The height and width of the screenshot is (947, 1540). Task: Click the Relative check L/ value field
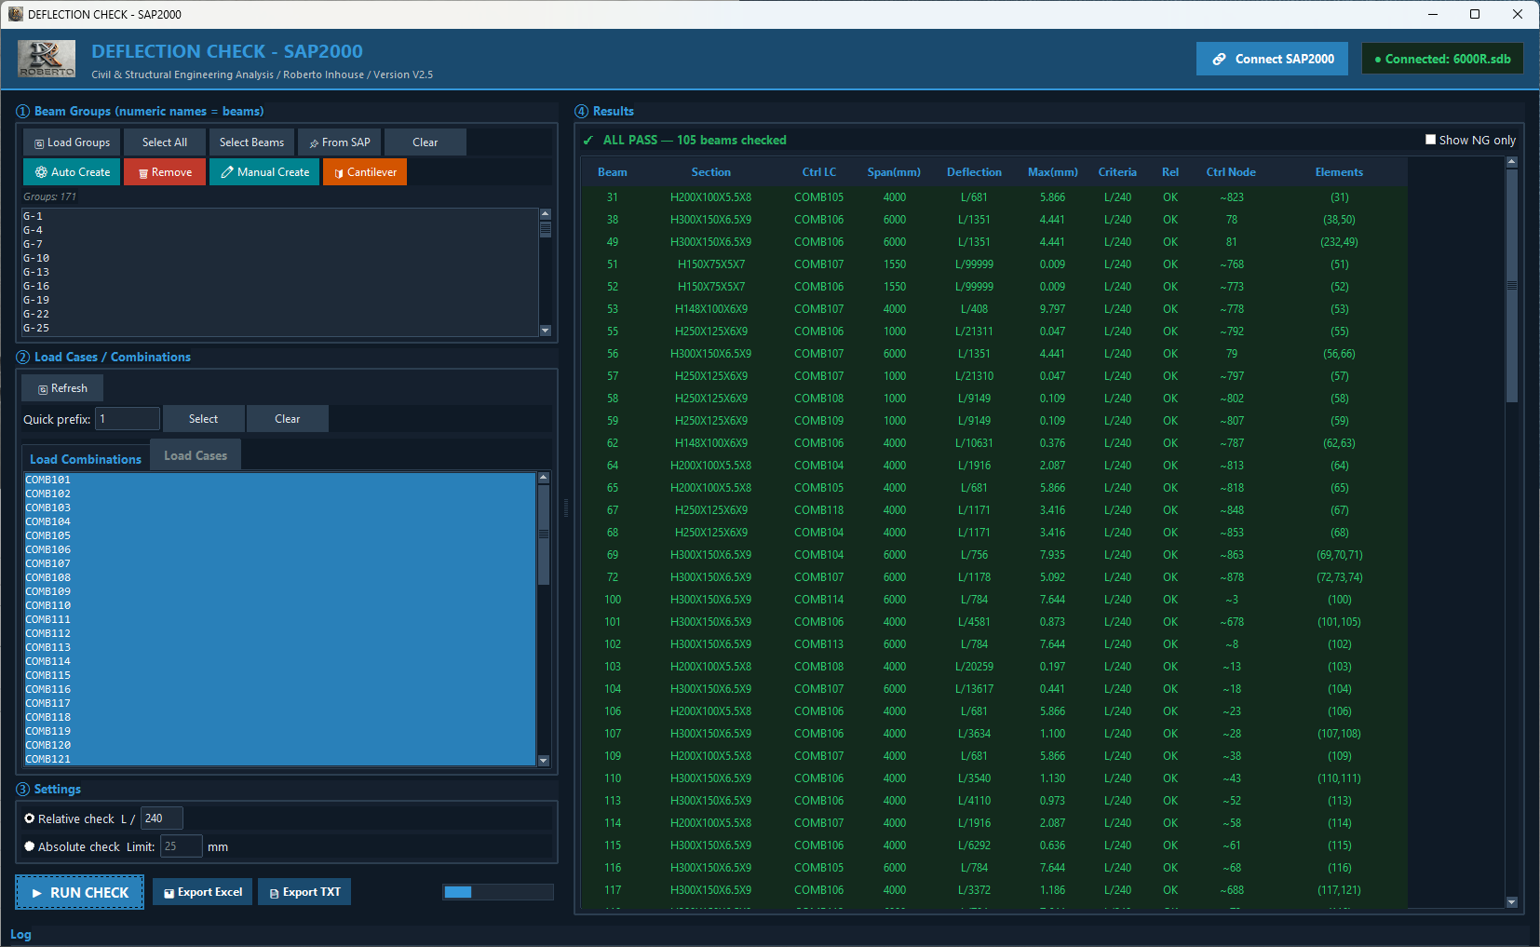(162, 818)
